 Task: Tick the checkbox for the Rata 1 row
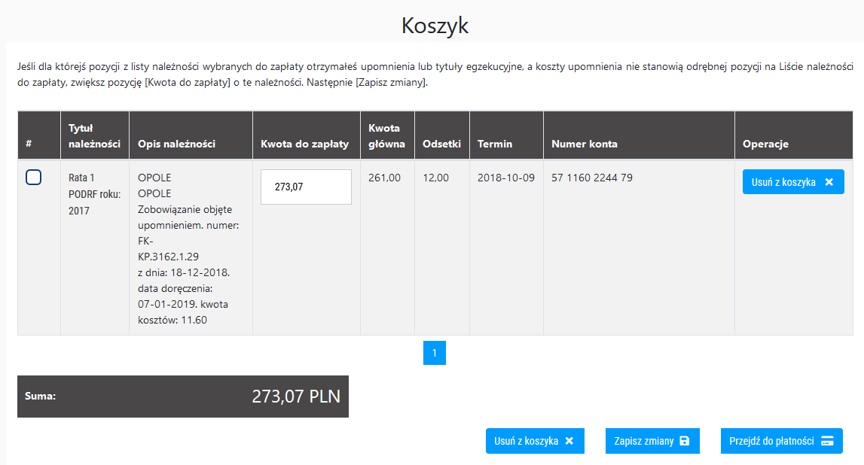click(x=34, y=177)
